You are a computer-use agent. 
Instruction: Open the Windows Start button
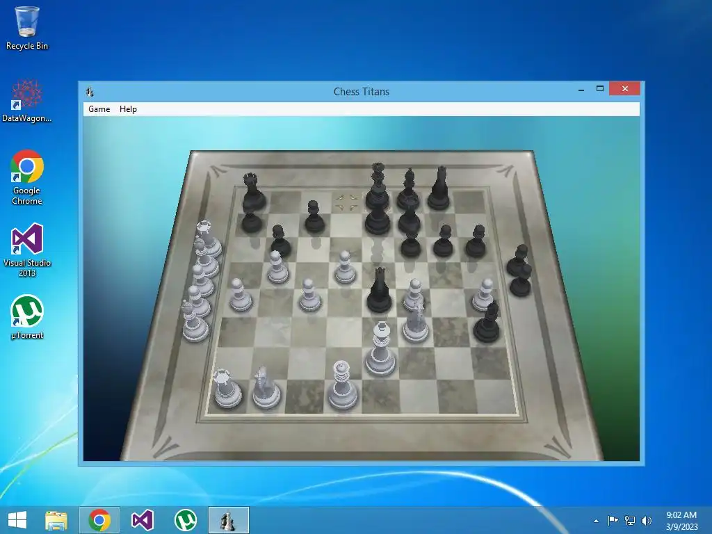coord(17,520)
